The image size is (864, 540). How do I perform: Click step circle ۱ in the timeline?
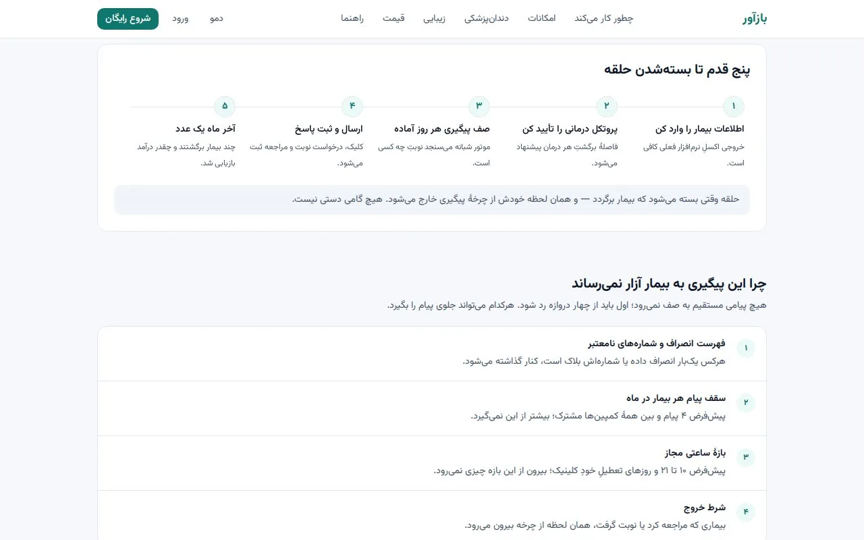(x=734, y=107)
